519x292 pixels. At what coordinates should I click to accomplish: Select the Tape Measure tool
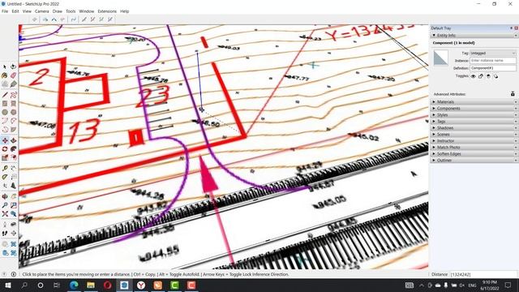pyautogui.click(x=5, y=169)
